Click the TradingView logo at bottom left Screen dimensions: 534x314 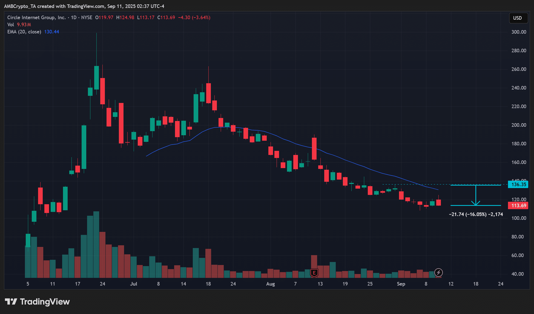pos(37,302)
